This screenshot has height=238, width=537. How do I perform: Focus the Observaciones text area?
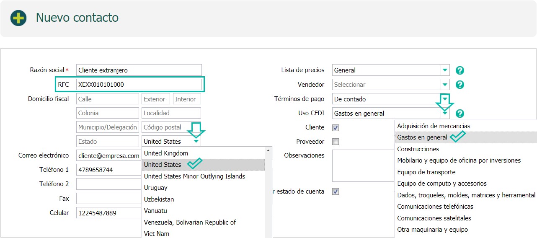tap(364, 166)
